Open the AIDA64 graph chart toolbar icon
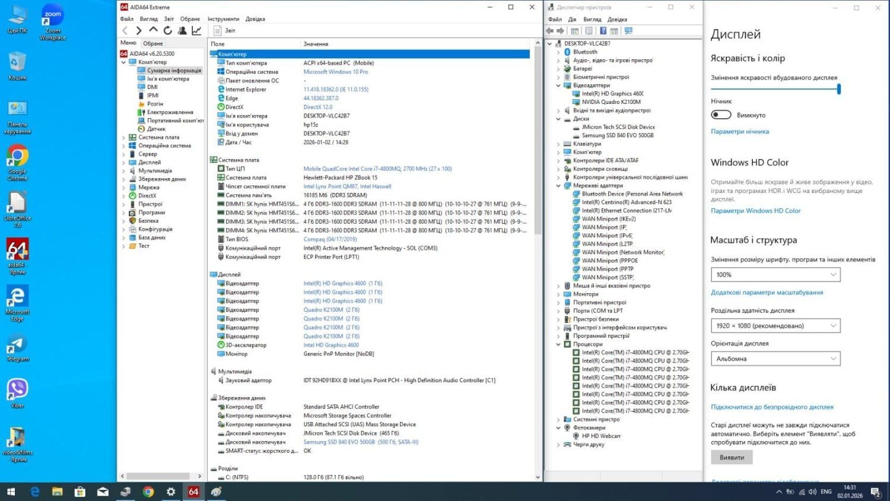This screenshot has width=890, height=501. (196, 30)
